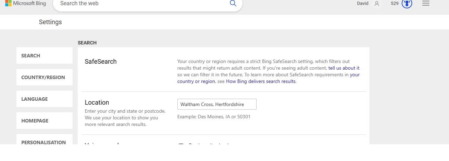Click the search magnifier icon
449x161 pixels.
233,3
